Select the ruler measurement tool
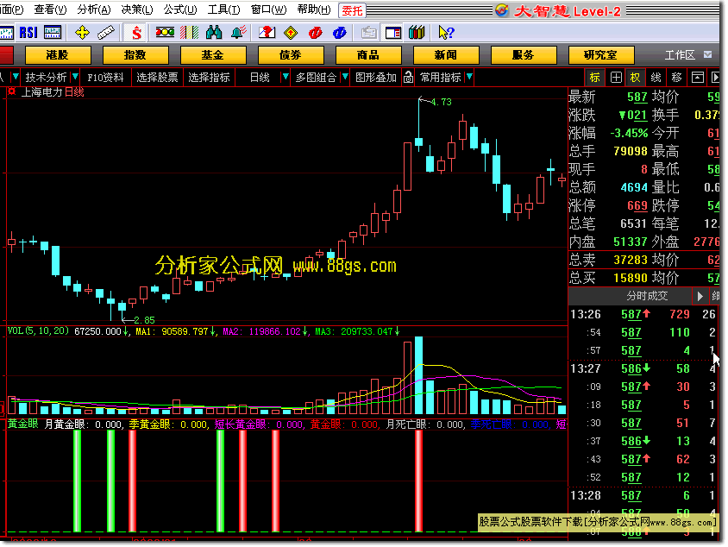The height and width of the screenshot is (547, 728). [x=106, y=33]
